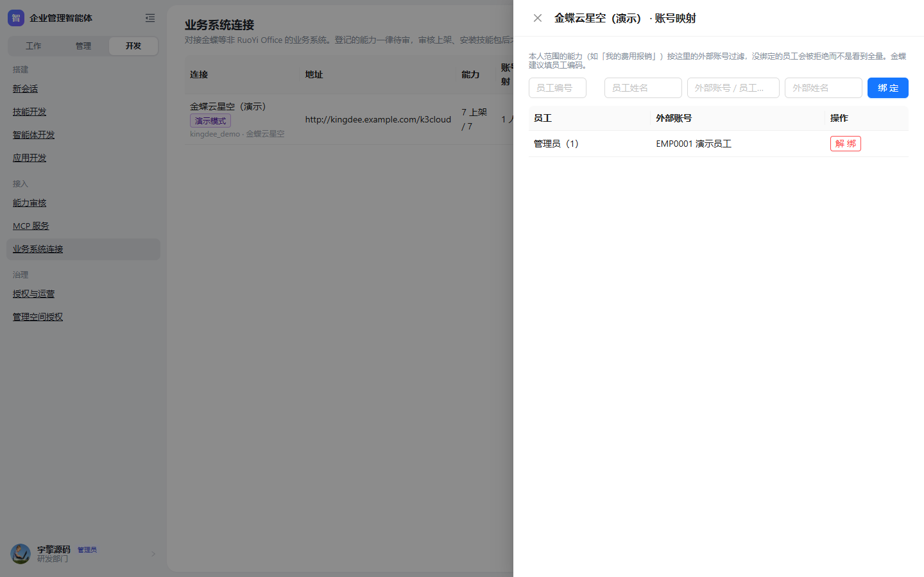The image size is (924, 577).
Task: Navigate to 管理空间授权
Action: point(38,317)
